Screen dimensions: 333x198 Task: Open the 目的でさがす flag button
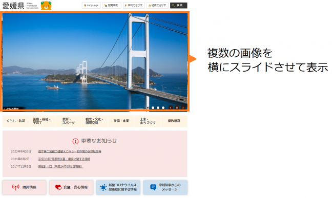[134, 6]
